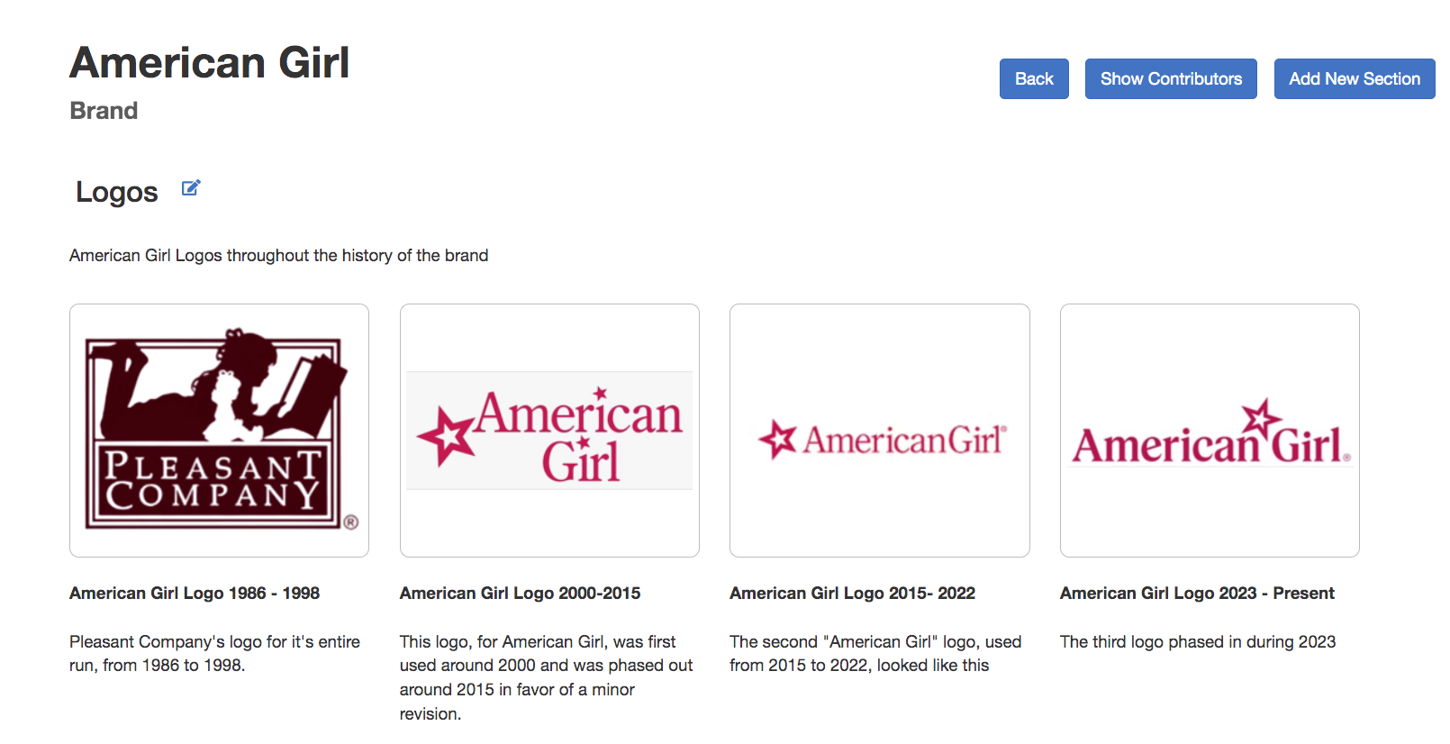Image resolution: width=1450 pixels, height=744 pixels.
Task: Click the American Girl page heading
Action: click(x=210, y=63)
